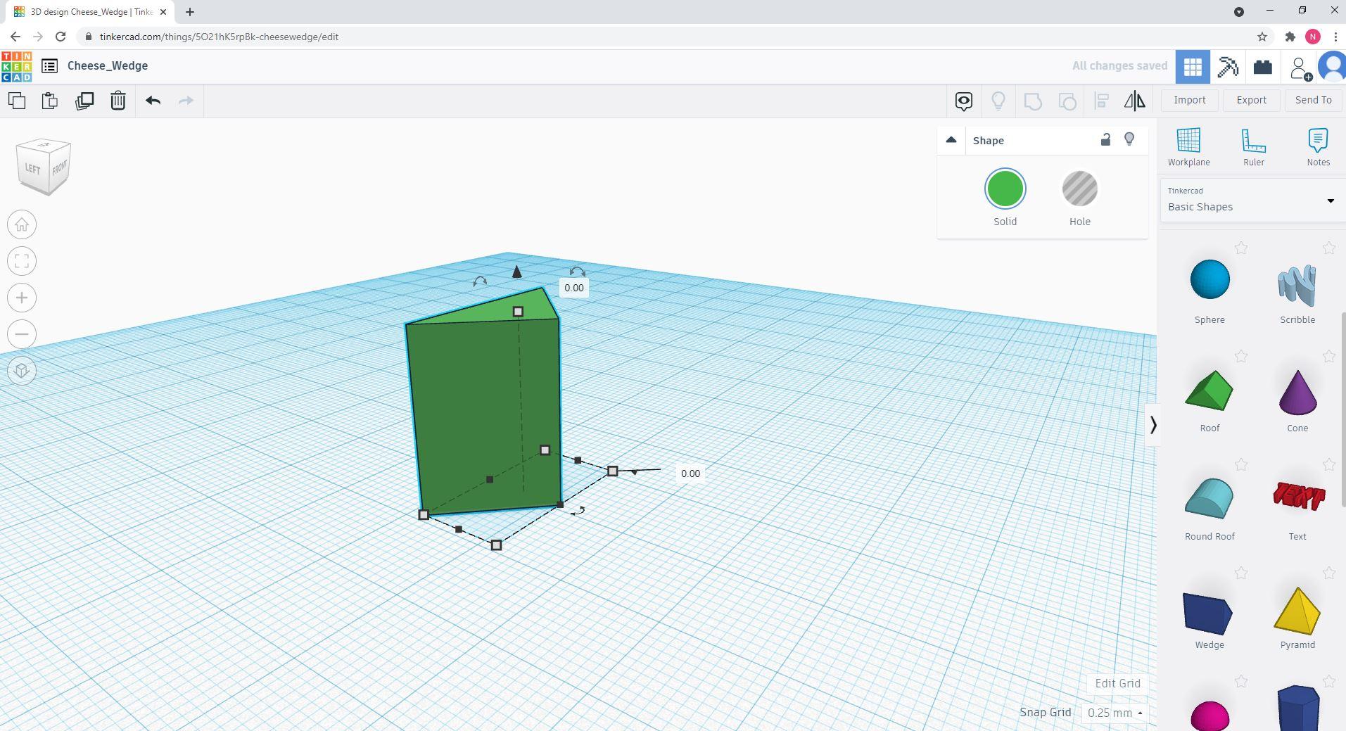Click the Cheese_Wedge design name

click(x=108, y=65)
